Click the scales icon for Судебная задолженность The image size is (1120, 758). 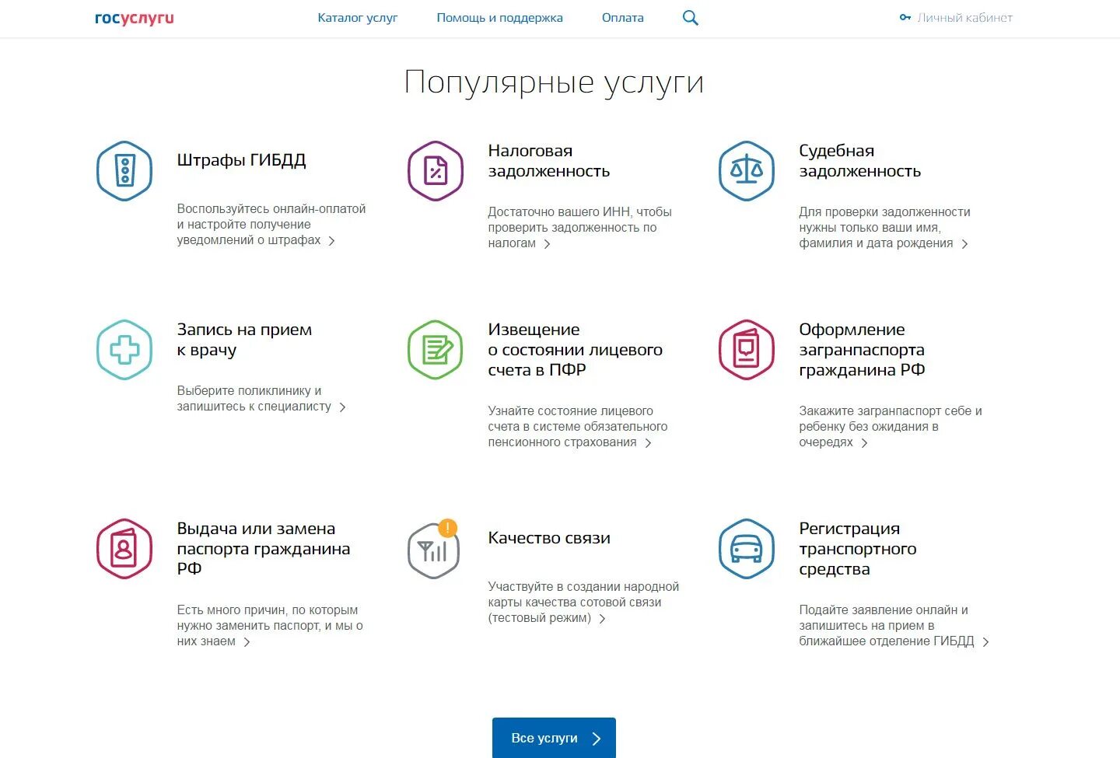click(747, 171)
